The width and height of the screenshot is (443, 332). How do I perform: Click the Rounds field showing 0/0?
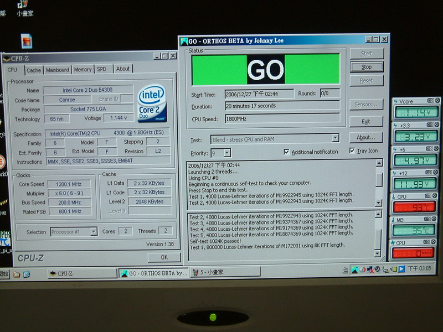point(329,93)
